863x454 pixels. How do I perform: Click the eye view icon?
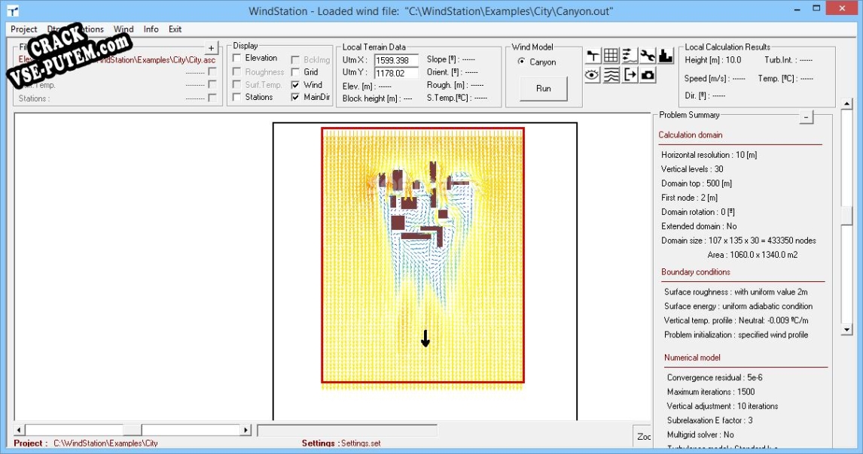(593, 74)
